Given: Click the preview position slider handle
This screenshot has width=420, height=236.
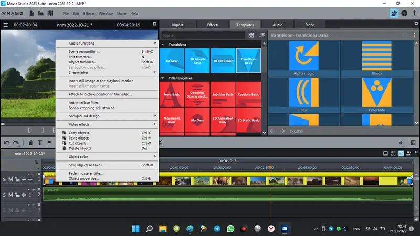Looking at the screenshot, I should tap(3, 124).
